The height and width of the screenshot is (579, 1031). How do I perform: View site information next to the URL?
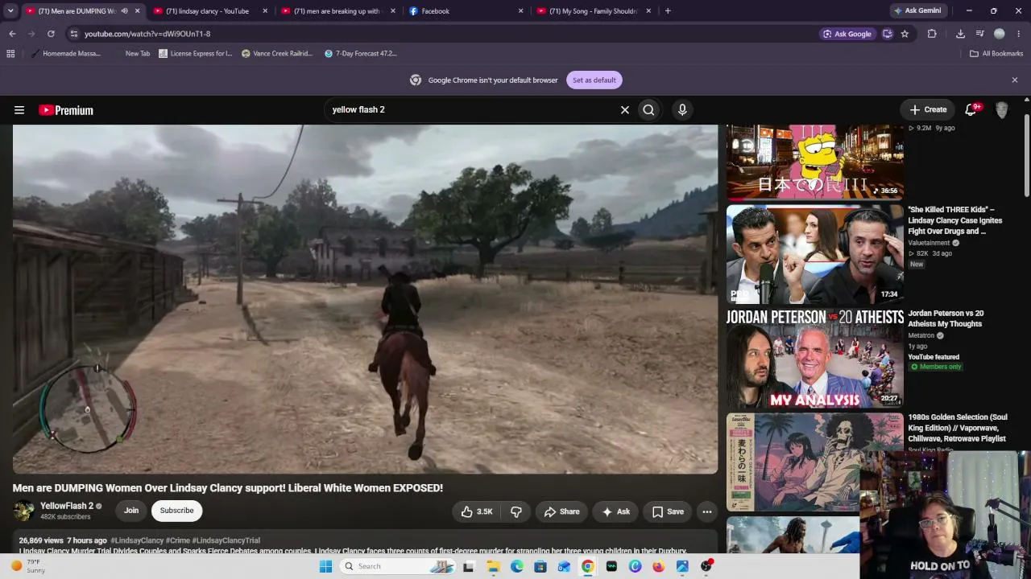coord(74,34)
